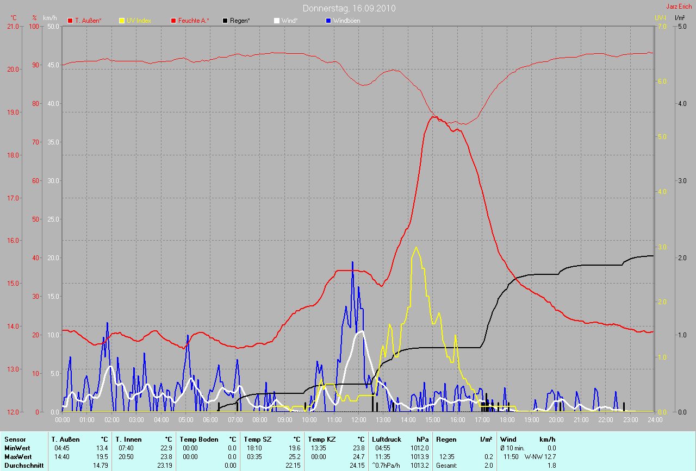Screen dimensions: 696x471
Task: Select the 06:00 mark on the time axis
Action: tap(210, 419)
